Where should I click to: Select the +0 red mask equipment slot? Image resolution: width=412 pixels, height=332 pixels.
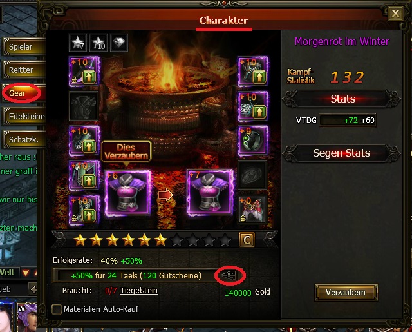coord(252,210)
